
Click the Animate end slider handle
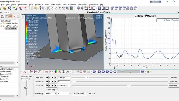[129, 86]
